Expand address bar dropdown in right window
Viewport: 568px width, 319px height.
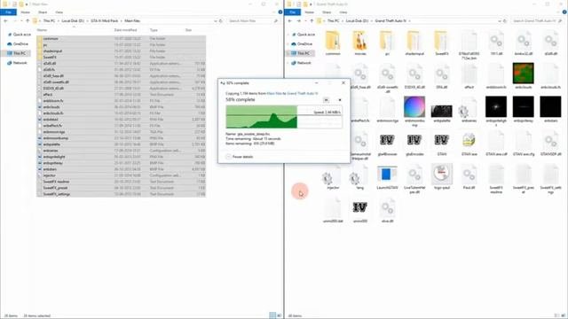pos(500,21)
